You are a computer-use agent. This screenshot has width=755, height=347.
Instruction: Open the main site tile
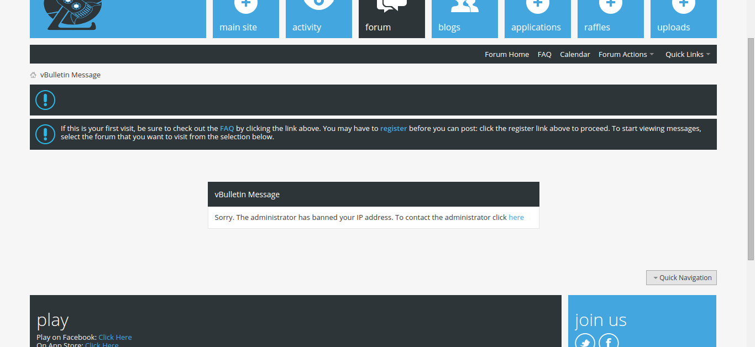click(x=245, y=19)
